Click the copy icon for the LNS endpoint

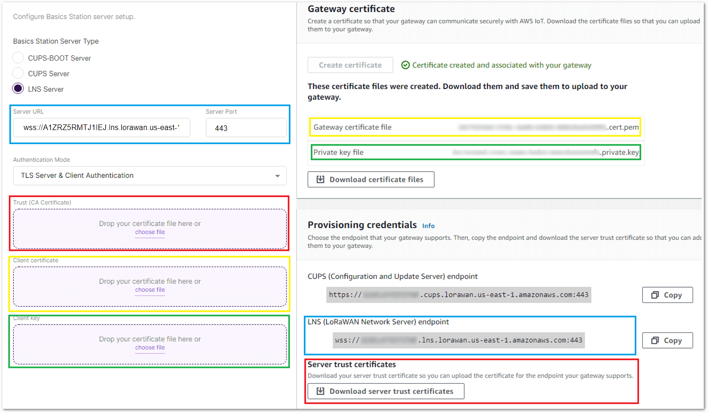655,341
